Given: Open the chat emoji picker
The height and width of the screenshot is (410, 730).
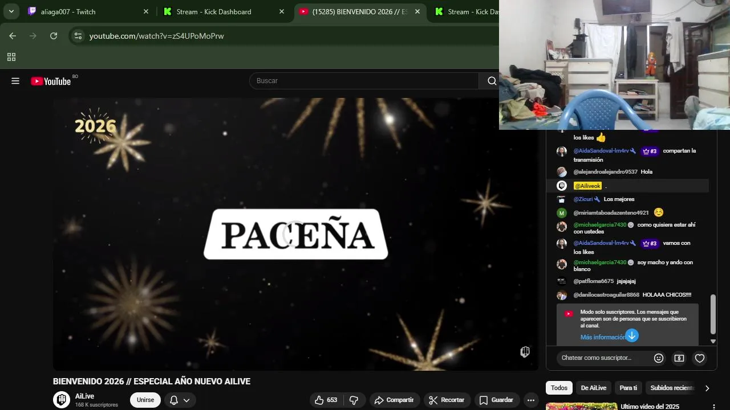Looking at the screenshot, I should coord(659,358).
